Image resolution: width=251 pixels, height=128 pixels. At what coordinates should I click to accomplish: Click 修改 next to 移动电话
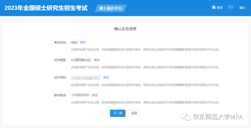tap(95, 95)
